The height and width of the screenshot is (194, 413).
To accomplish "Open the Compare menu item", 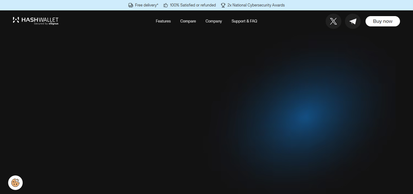I will [x=188, y=21].
